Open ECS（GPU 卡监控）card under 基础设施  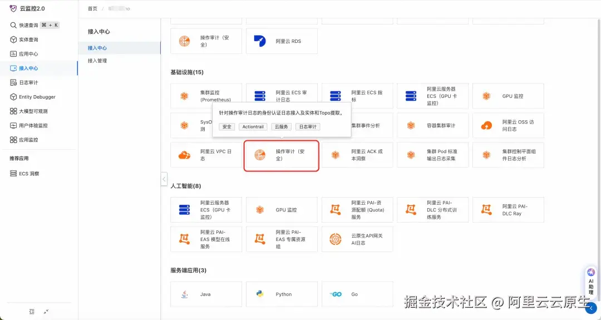pos(433,96)
